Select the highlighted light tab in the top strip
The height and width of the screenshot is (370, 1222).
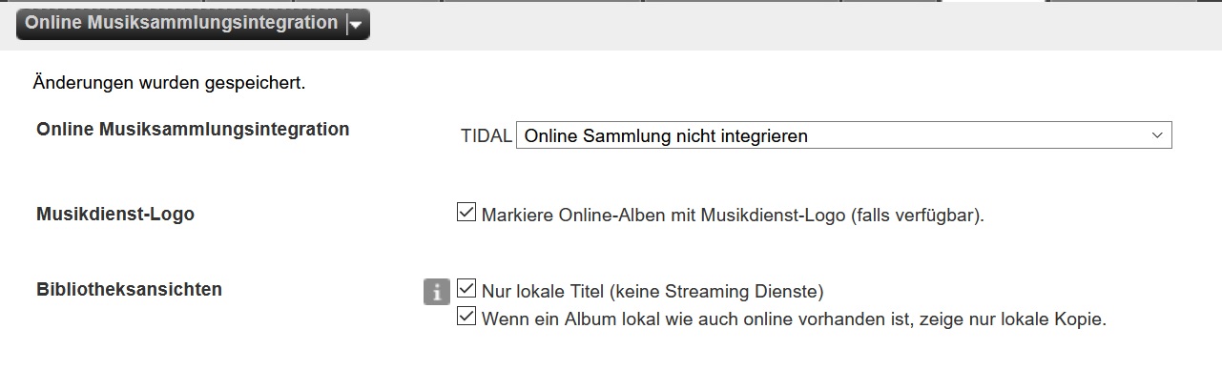[993, 2]
